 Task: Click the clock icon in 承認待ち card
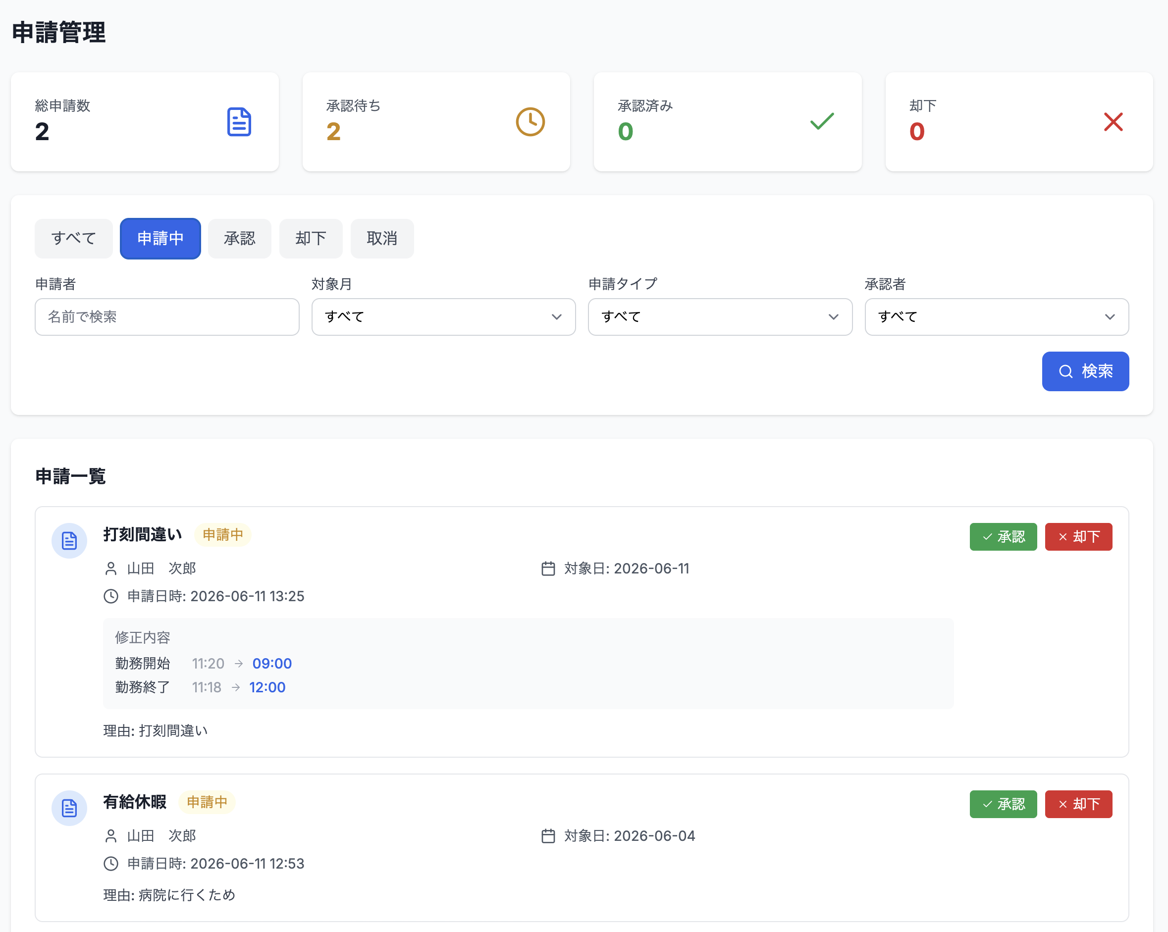pyautogui.click(x=530, y=122)
